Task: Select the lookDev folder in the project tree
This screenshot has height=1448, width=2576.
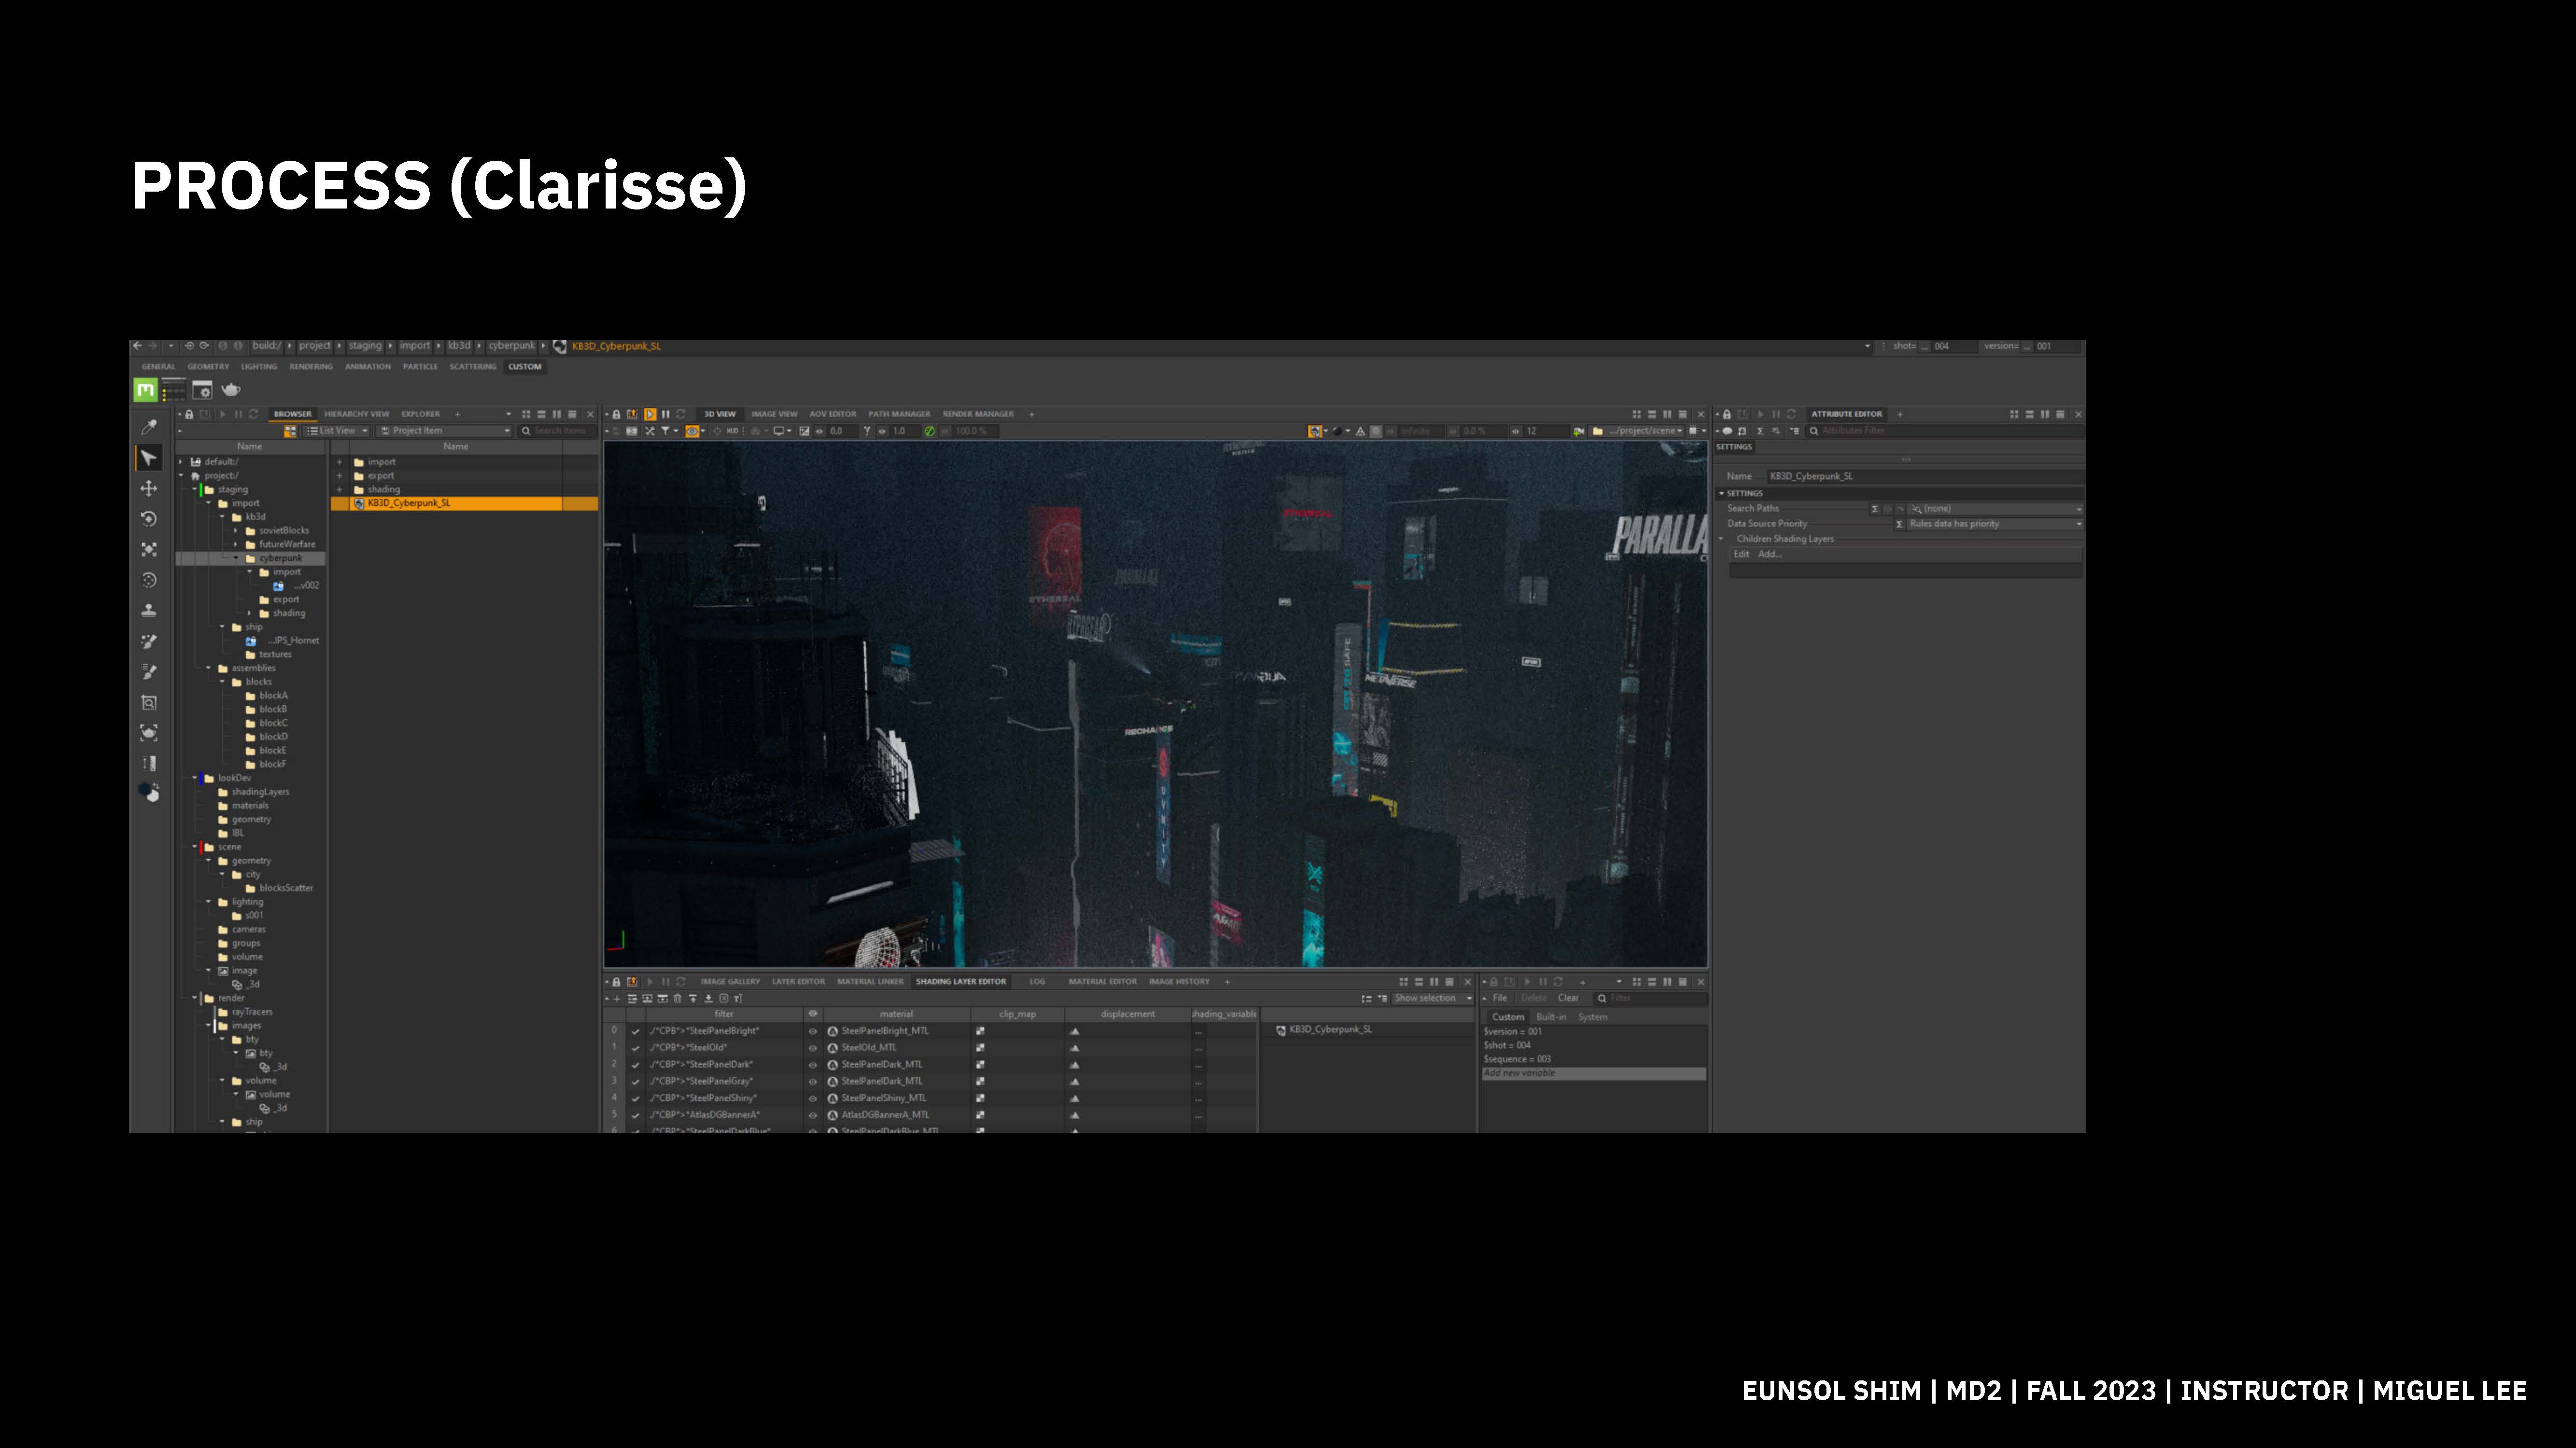Action: coord(235,778)
